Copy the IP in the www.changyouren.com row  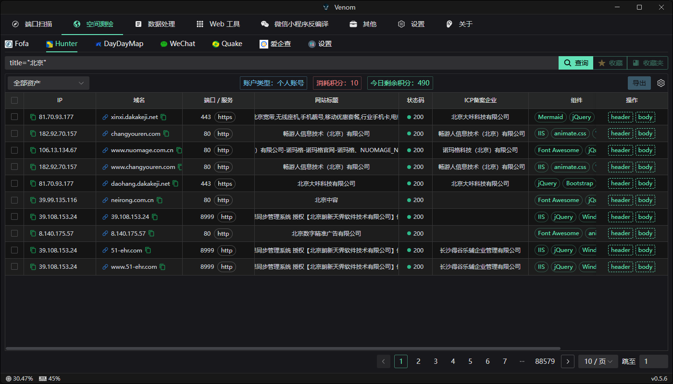point(33,167)
